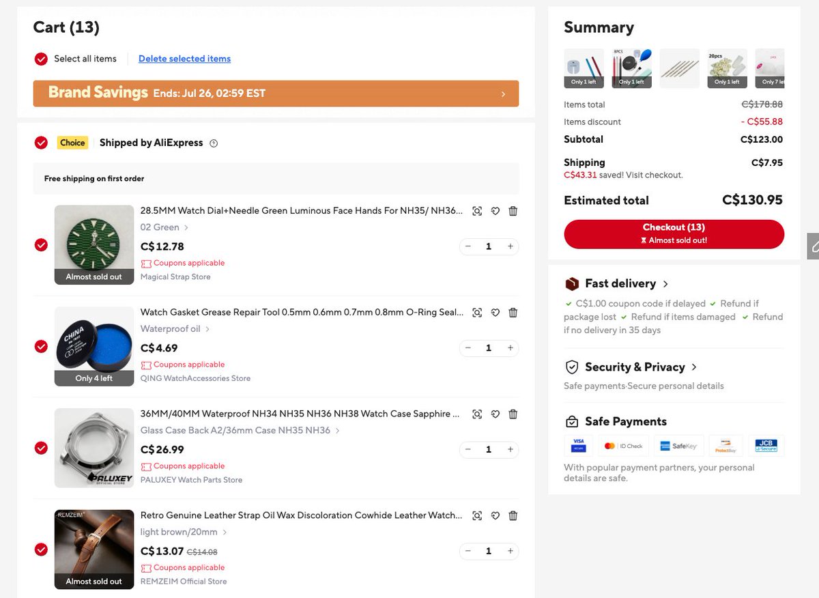Click the Visa Secure payment logo
This screenshot has width=819, height=598.
(x=579, y=446)
